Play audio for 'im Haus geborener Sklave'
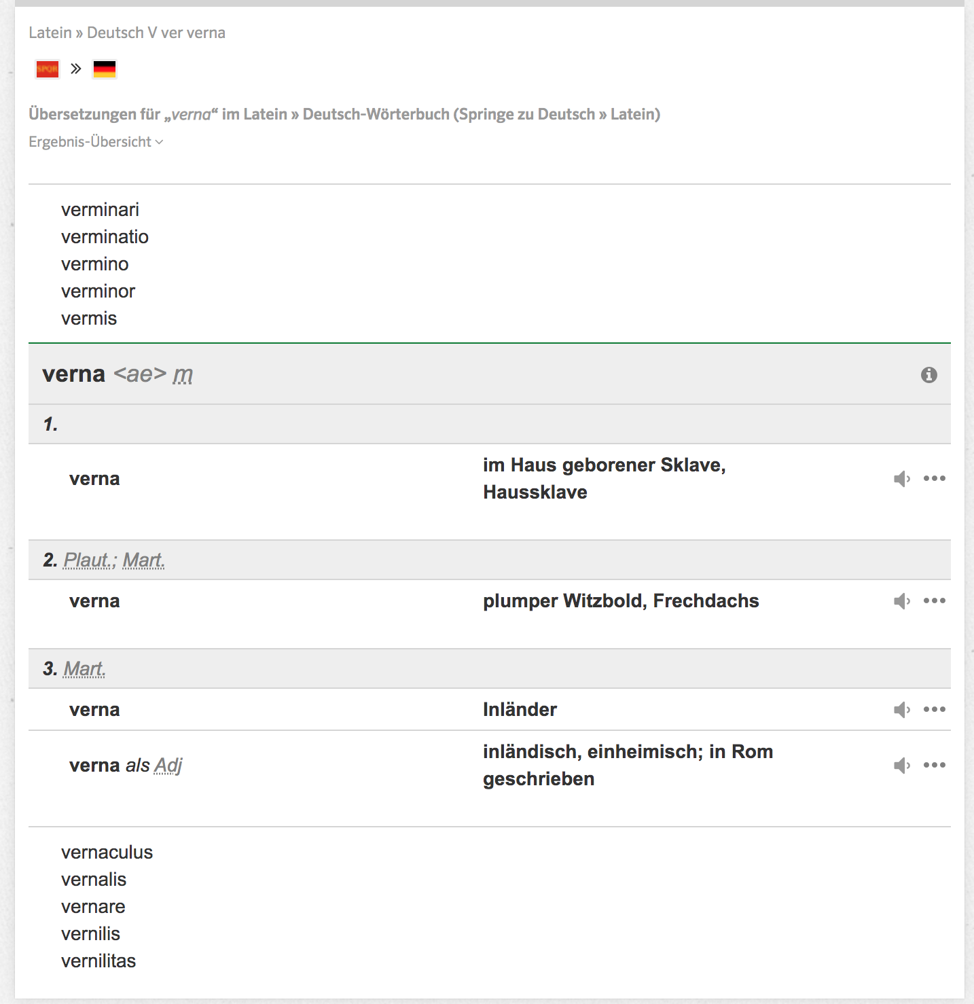The height and width of the screenshot is (1004, 974). [x=901, y=479]
